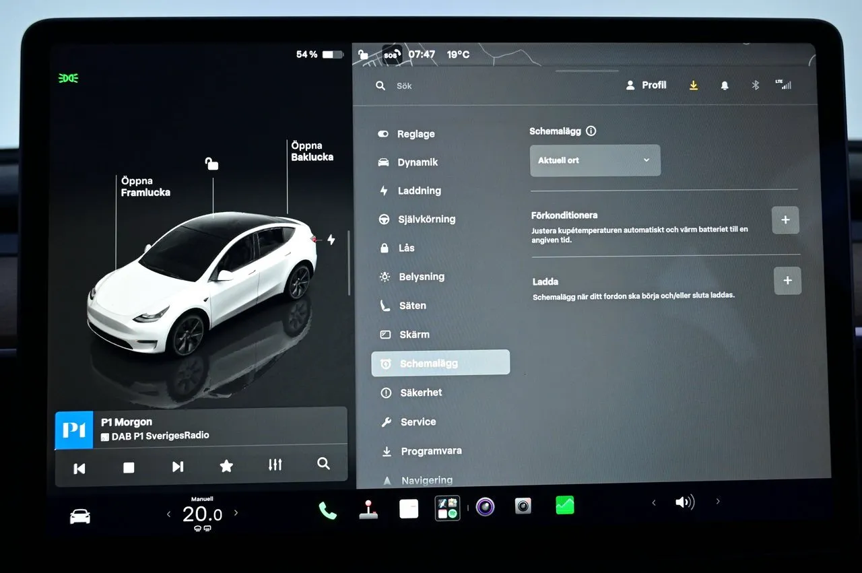Tap the Schemalägg info circle icon
862x573 pixels.
click(x=591, y=131)
